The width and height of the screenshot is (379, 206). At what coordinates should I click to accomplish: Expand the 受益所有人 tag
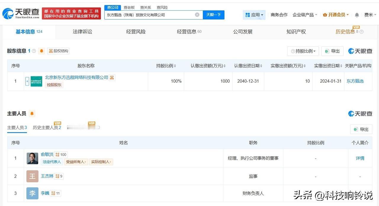coord(76,162)
